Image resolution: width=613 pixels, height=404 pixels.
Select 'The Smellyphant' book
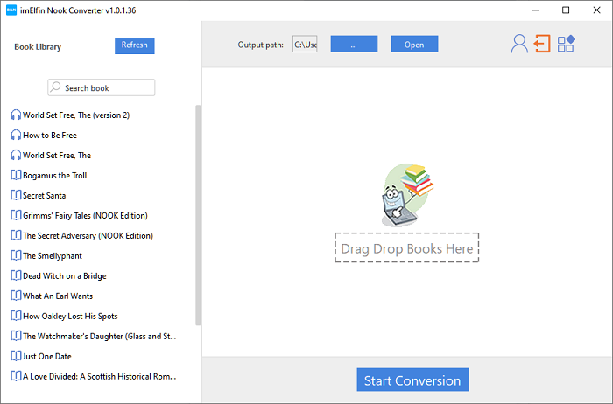point(53,255)
